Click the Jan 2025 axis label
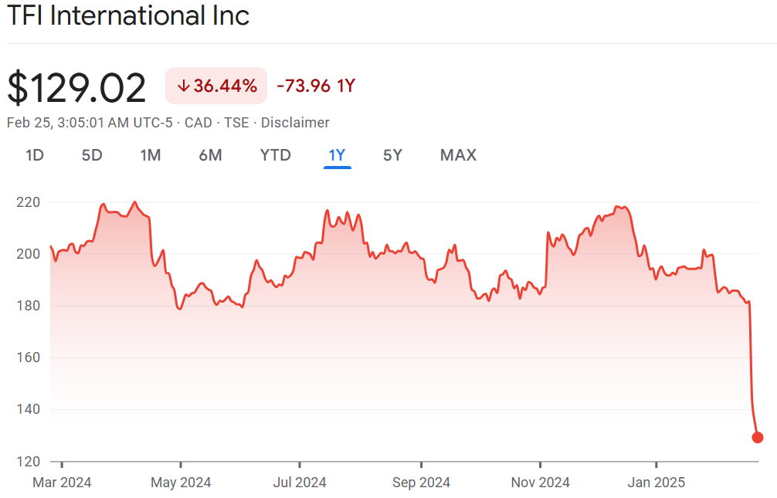 click(x=656, y=483)
